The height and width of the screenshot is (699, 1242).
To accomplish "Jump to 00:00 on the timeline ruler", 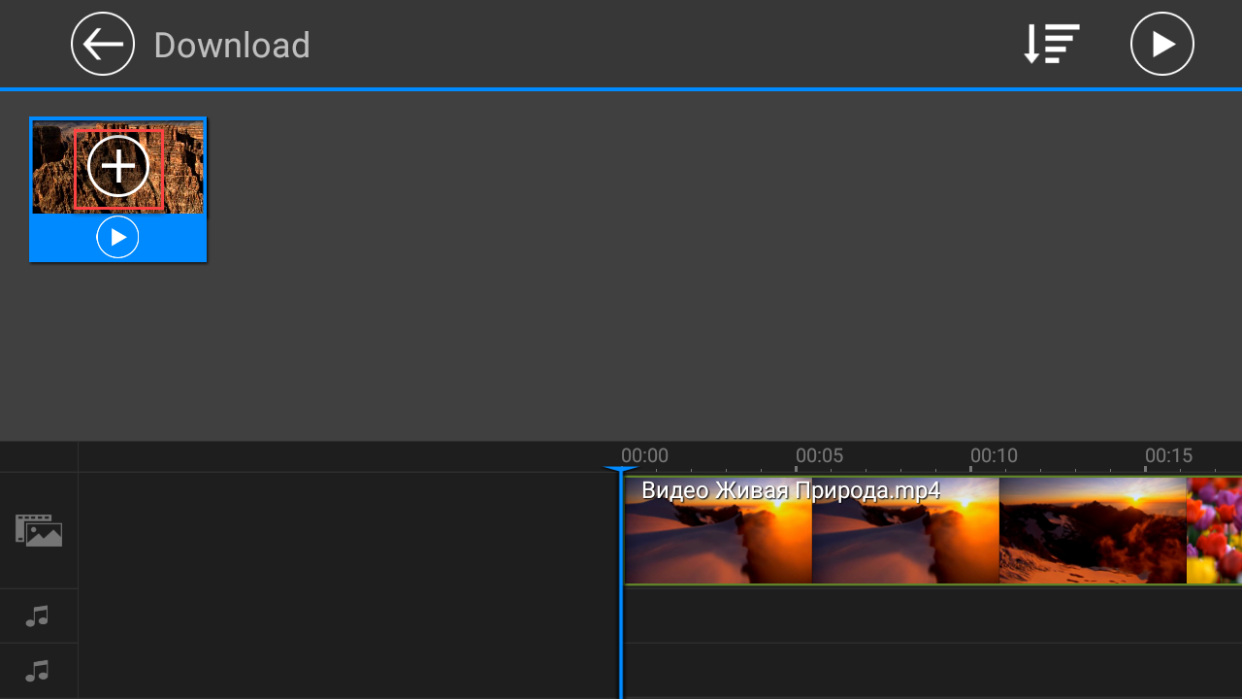I will point(644,456).
